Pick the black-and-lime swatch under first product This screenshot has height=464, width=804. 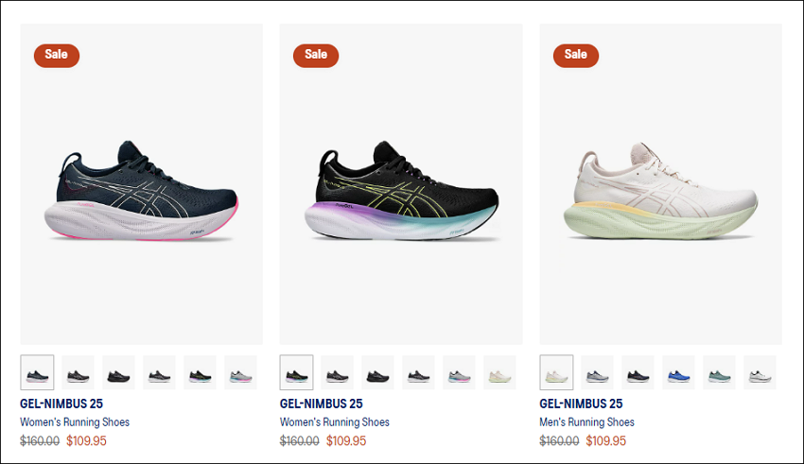200,372
